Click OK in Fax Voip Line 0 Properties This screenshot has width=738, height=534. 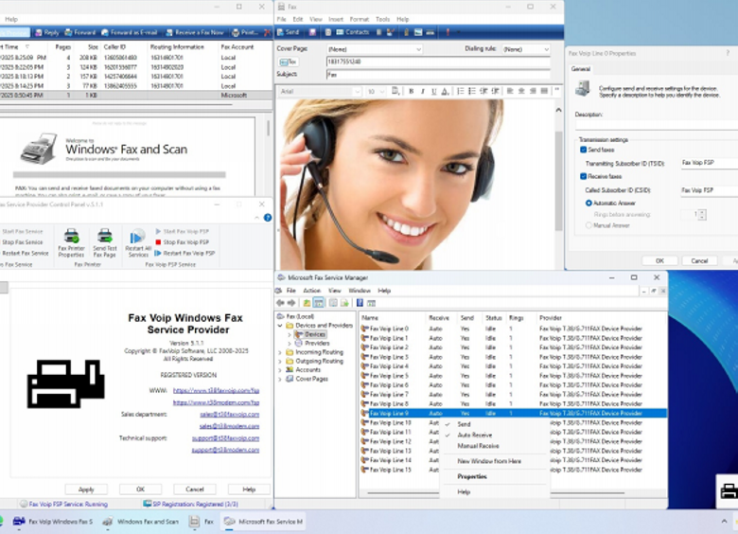coord(659,261)
